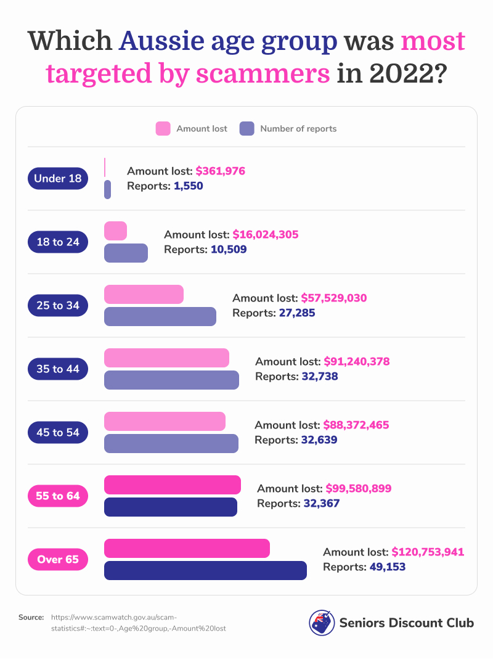Click the pink Amount lost legend swatch

pos(163,129)
